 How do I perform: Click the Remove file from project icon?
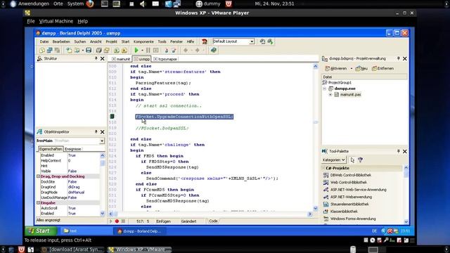(x=124, y=50)
